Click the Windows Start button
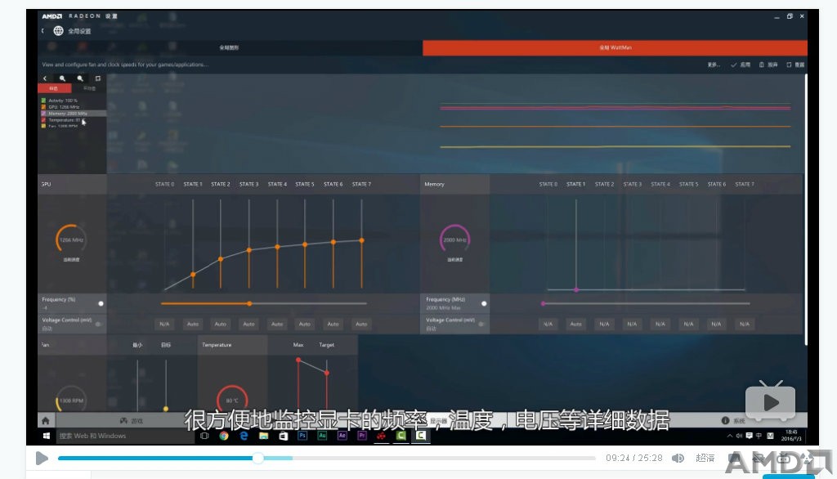The image size is (837, 479). [47, 436]
